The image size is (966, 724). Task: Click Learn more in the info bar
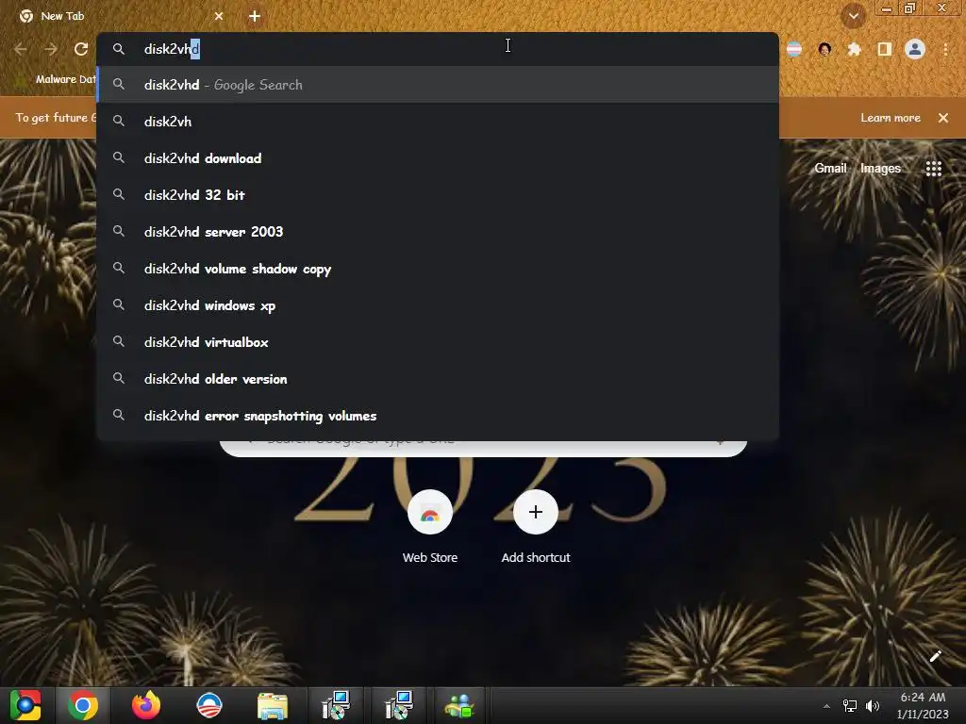pyautogui.click(x=891, y=118)
